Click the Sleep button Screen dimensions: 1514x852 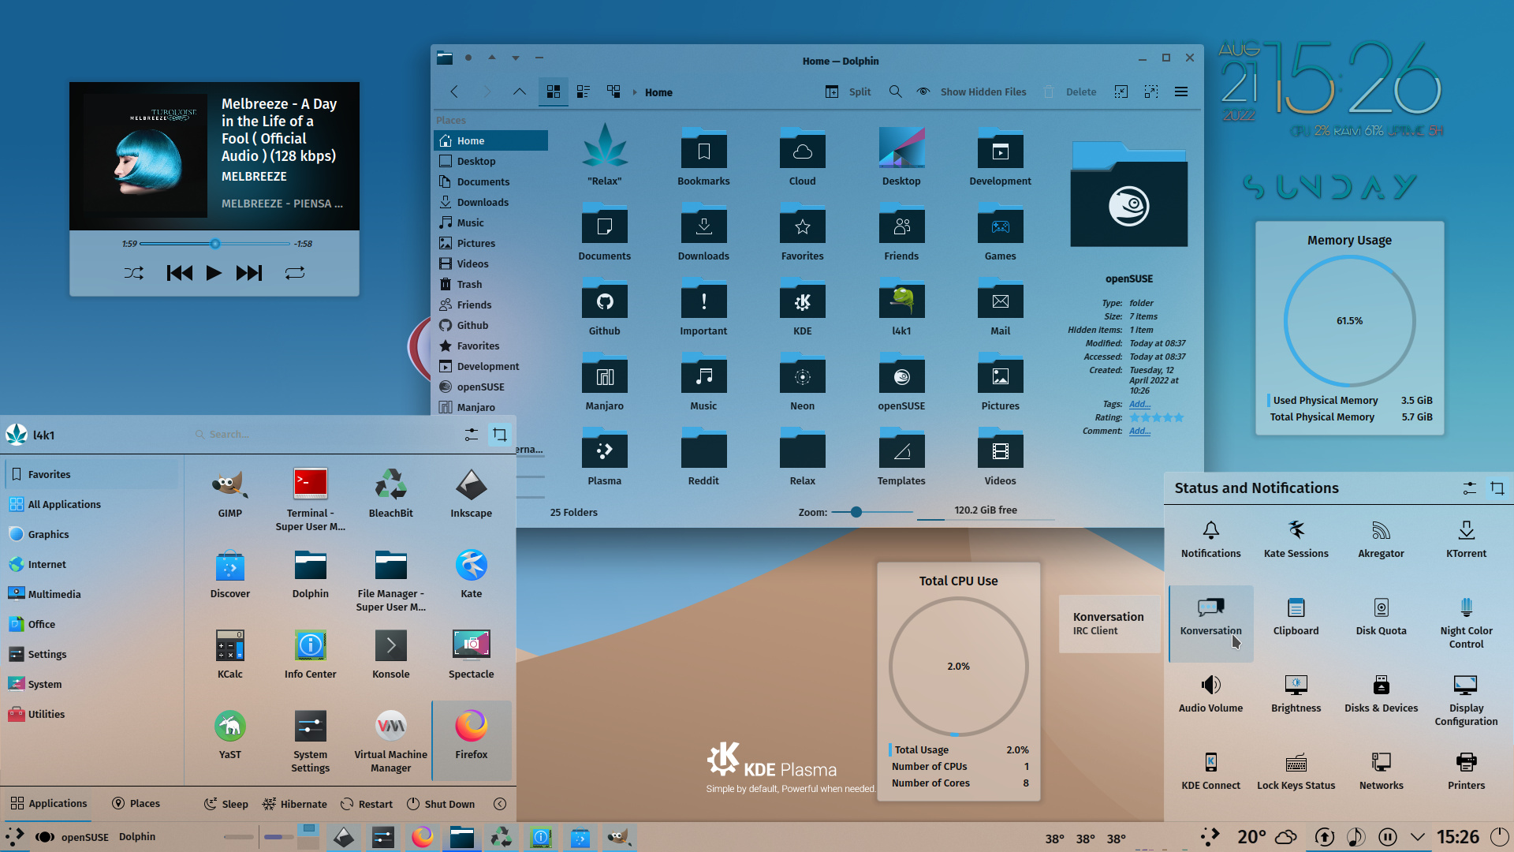pyautogui.click(x=226, y=804)
